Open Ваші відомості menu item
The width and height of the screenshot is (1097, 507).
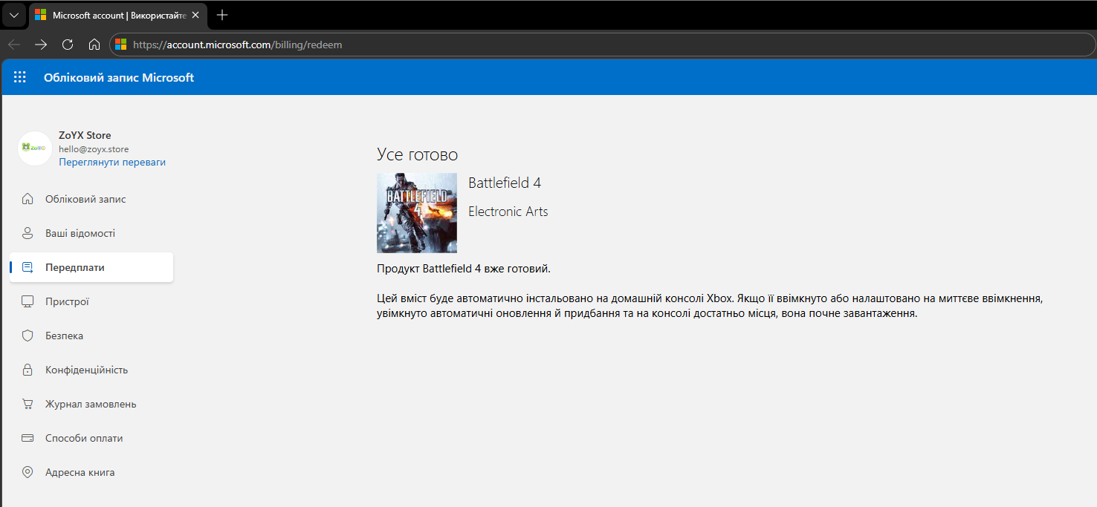91,233
